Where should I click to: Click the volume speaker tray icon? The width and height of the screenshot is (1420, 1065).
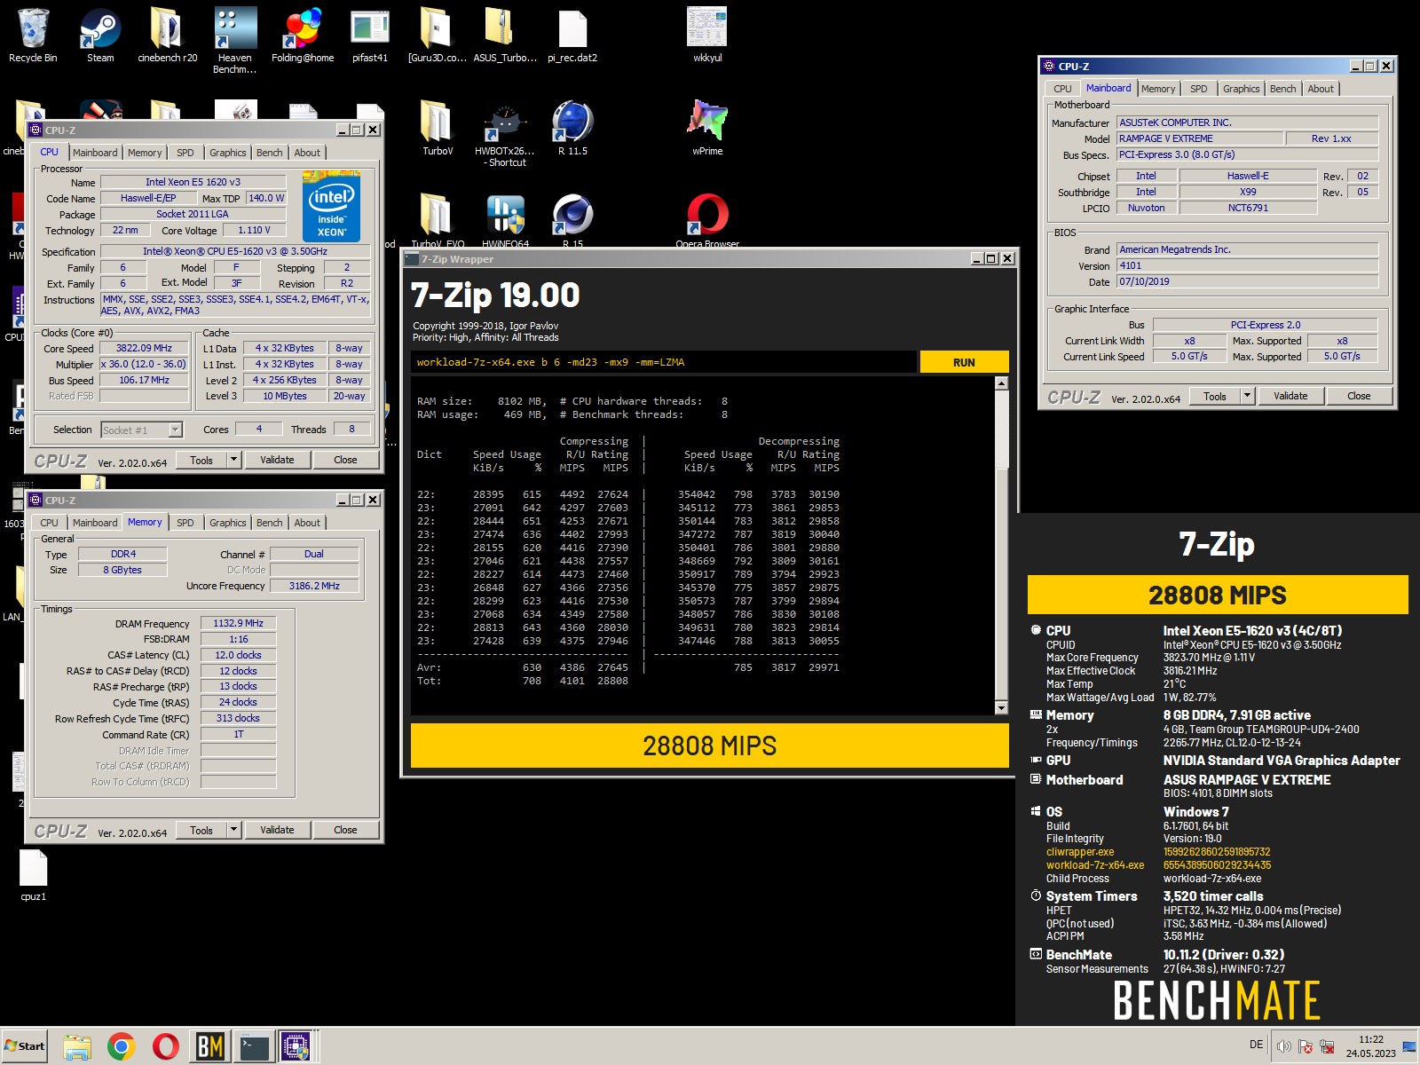[x=1283, y=1046]
